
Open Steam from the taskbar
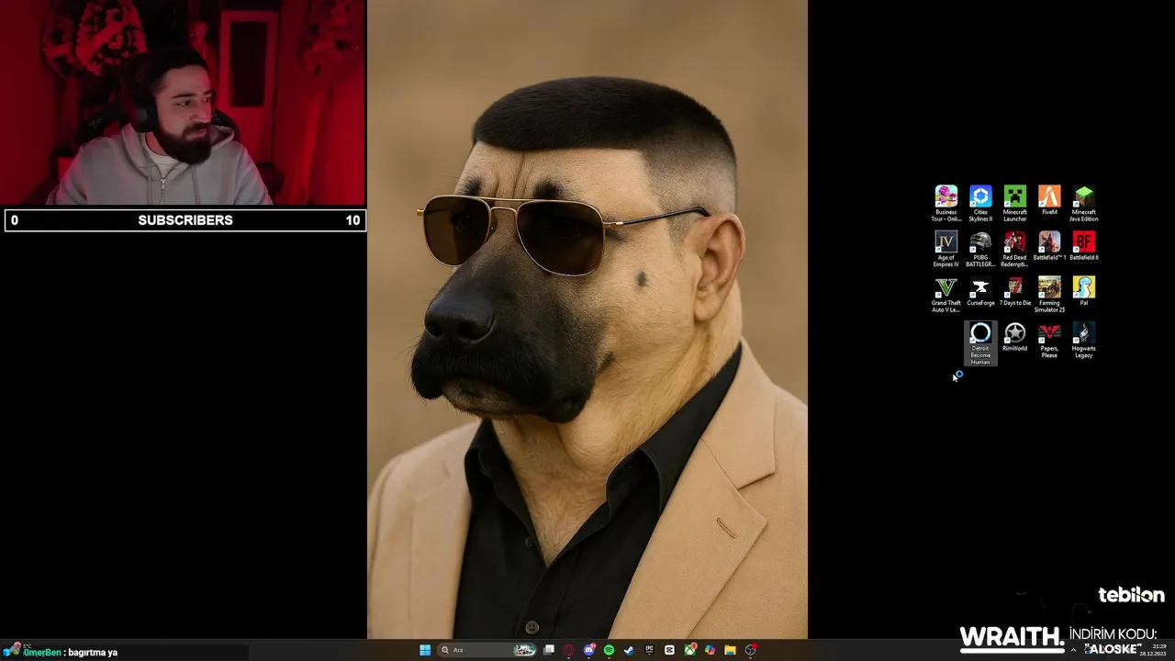point(629,650)
